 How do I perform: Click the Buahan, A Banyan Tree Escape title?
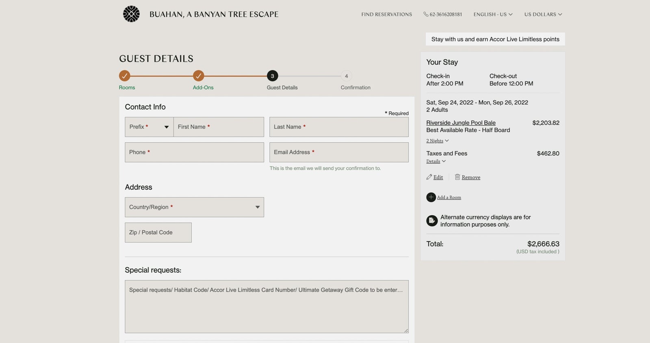214,14
